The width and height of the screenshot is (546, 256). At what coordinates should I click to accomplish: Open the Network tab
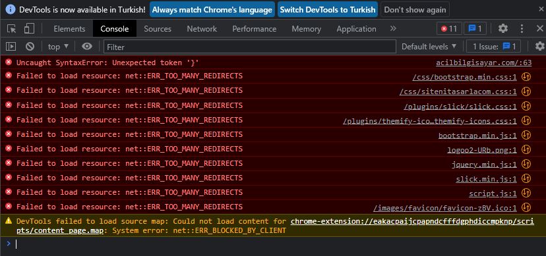(x=202, y=29)
